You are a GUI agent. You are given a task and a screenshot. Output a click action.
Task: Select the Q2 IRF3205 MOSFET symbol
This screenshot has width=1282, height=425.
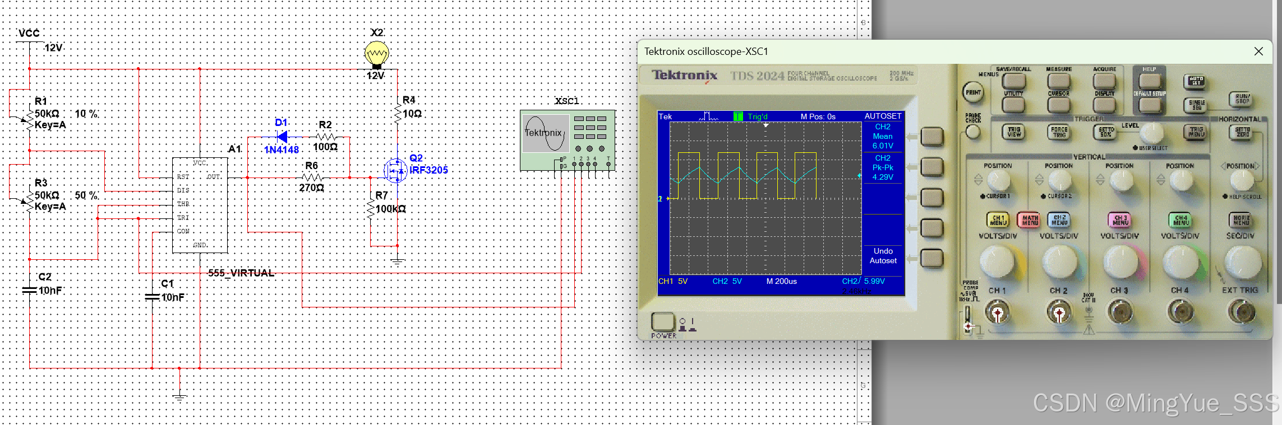396,170
